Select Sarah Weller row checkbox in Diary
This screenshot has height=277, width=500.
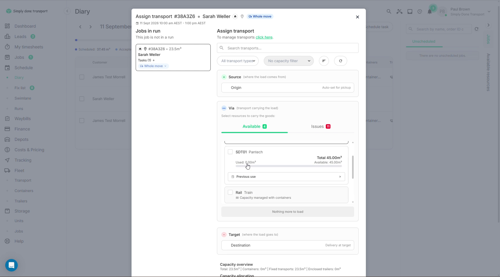[82, 99]
